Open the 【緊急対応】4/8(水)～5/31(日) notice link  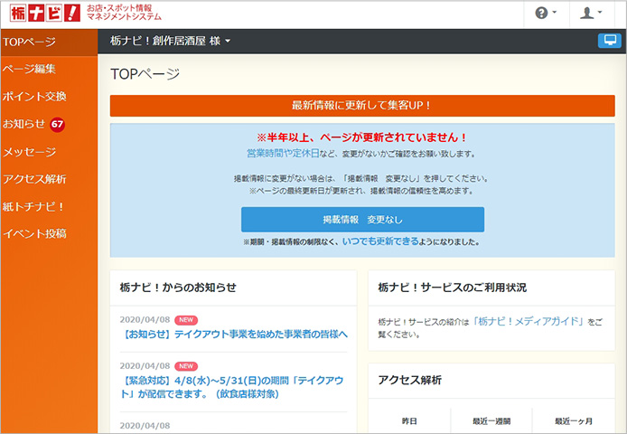pyautogui.click(x=232, y=387)
